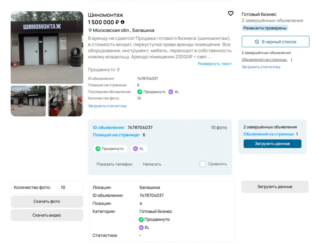319x244 pixels.
Task: Click Загрузить статистику link under listing details
Action: [107, 106]
